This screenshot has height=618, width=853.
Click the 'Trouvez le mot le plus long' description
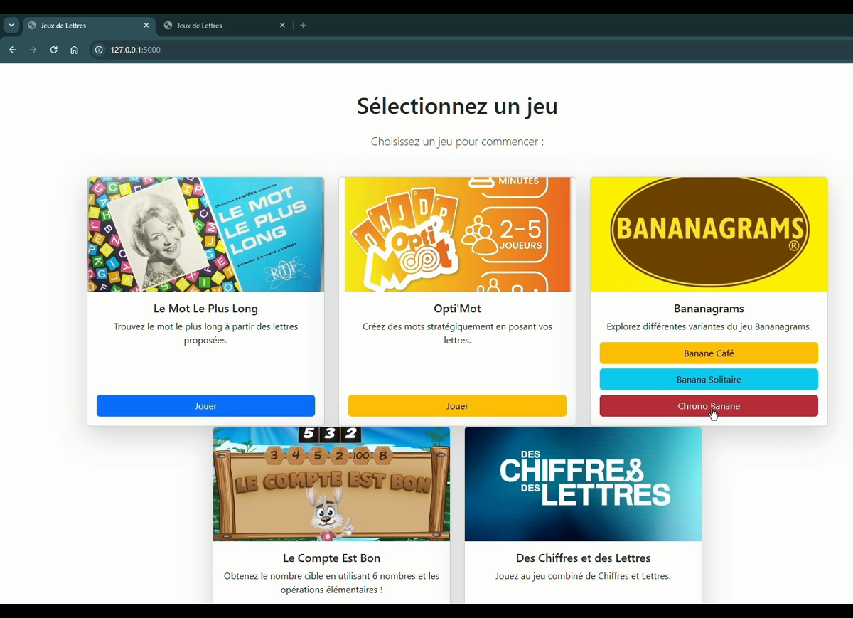[206, 334]
